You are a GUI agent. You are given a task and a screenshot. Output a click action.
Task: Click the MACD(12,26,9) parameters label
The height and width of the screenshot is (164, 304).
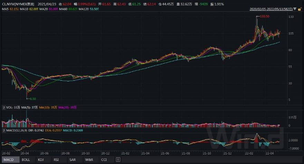pos(17,130)
